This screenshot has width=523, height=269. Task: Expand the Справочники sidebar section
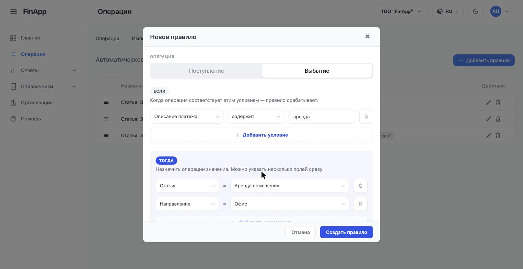click(x=74, y=86)
